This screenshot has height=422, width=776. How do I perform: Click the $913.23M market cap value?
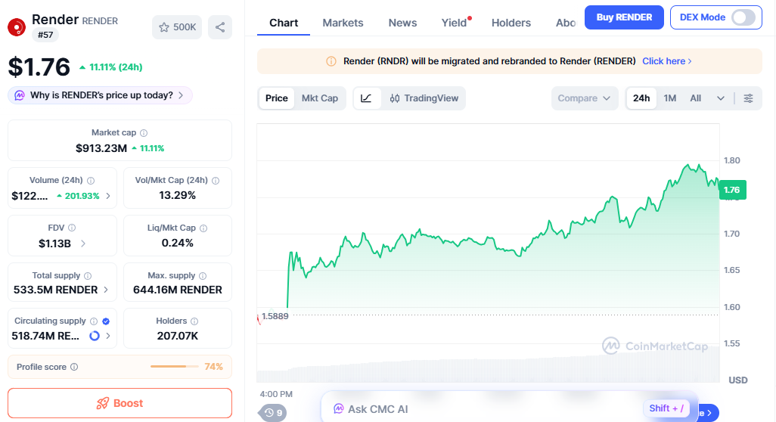click(x=101, y=148)
